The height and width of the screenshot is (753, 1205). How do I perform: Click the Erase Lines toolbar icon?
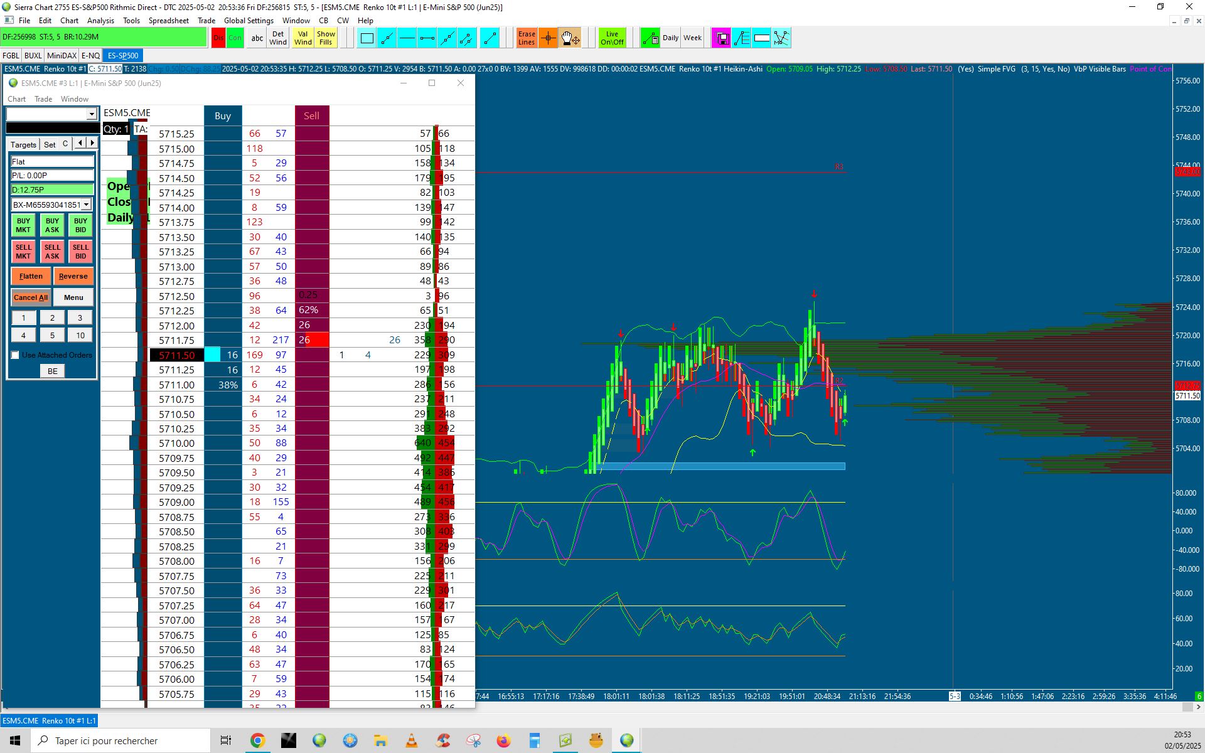(x=527, y=39)
